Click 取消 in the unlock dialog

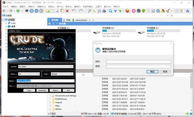point(165,72)
